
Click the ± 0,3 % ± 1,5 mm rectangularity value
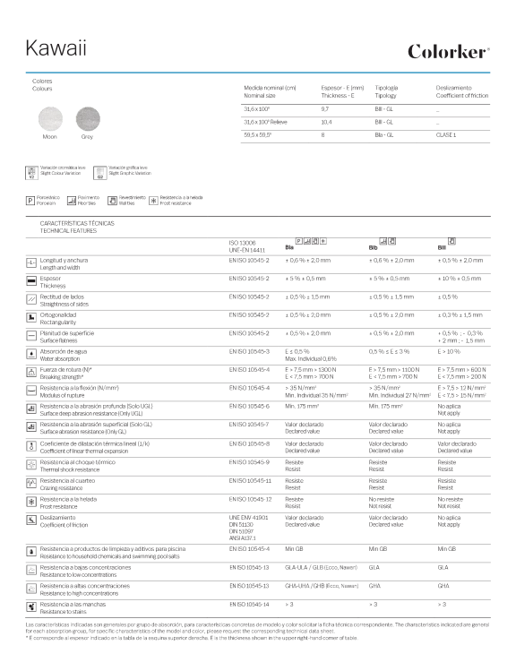(x=460, y=315)
